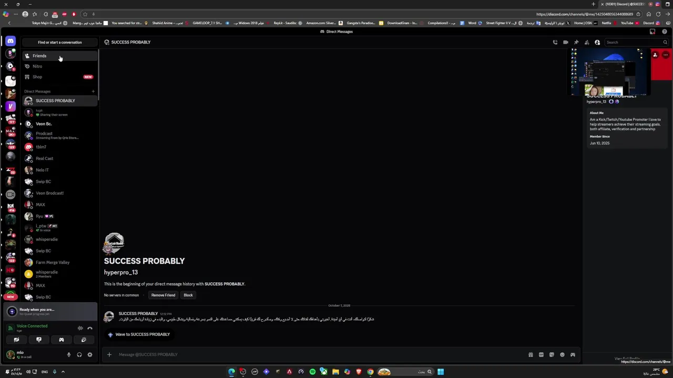Add friends to DM icon

[587, 42]
